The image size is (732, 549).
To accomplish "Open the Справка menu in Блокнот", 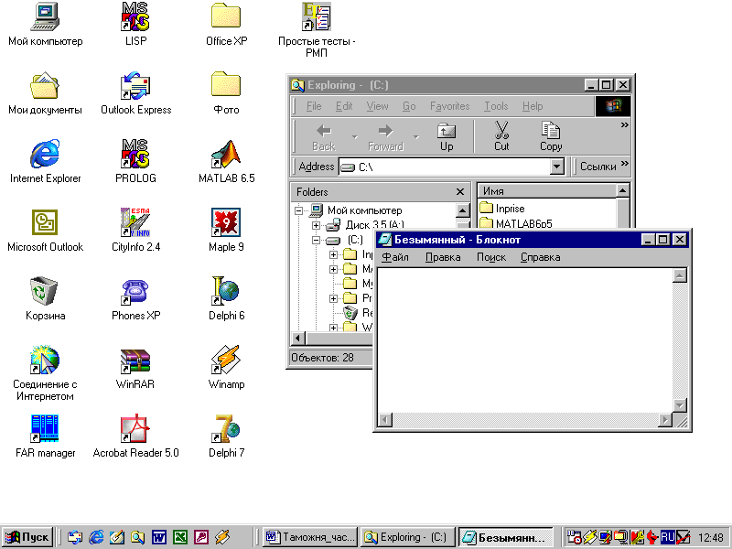I will click(x=540, y=257).
